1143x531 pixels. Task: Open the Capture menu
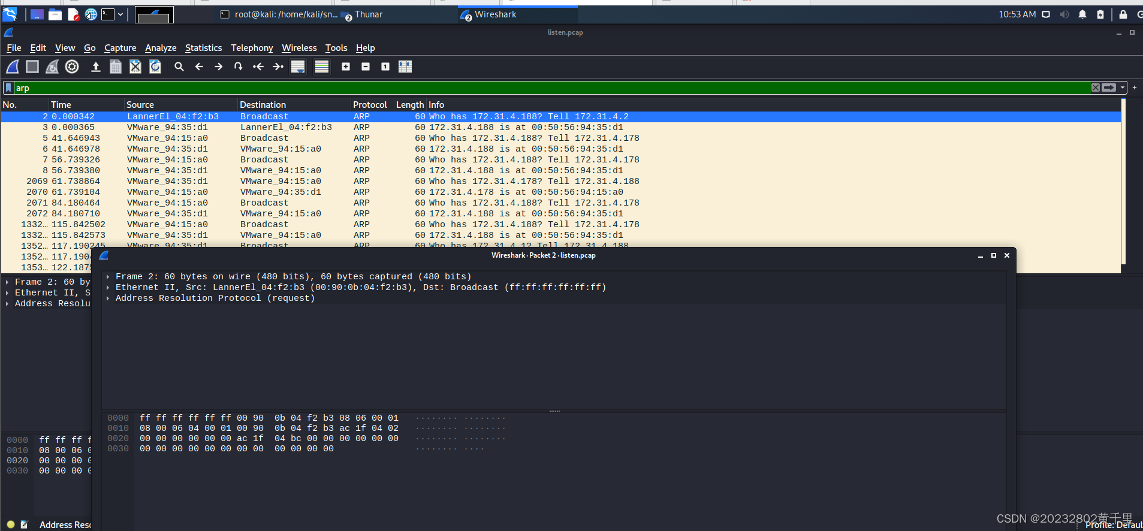point(120,48)
